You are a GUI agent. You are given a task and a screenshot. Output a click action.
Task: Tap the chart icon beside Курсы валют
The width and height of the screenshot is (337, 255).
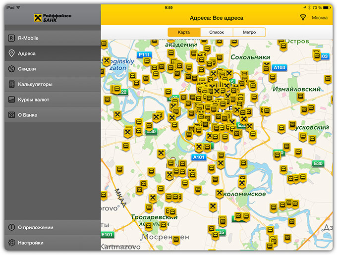(11, 100)
